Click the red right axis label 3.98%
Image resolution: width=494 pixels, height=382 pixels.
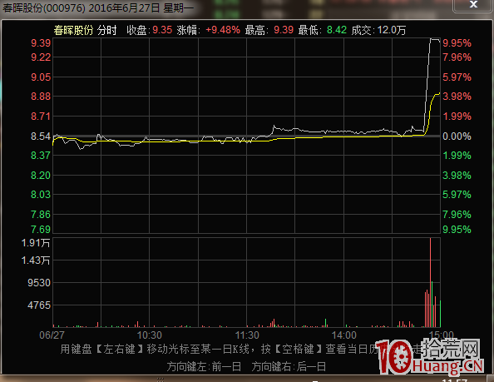[457, 97]
